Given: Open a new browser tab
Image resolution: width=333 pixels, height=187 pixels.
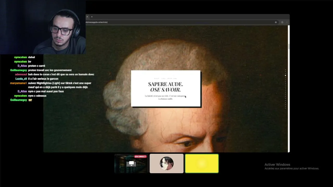Looking at the screenshot, I should 92,17.
